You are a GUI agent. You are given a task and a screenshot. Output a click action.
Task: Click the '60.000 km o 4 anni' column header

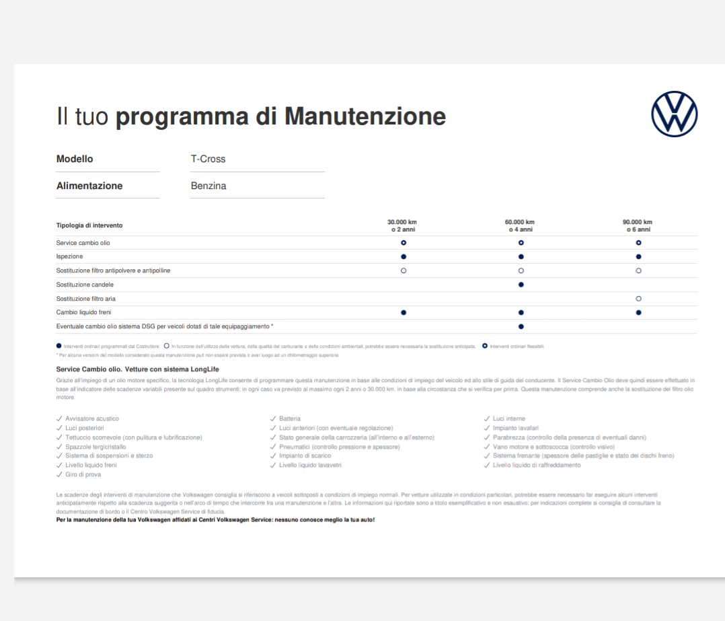coord(520,225)
